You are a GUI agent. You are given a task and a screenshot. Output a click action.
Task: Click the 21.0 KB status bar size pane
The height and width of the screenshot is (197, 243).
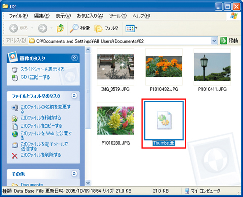[161, 191]
